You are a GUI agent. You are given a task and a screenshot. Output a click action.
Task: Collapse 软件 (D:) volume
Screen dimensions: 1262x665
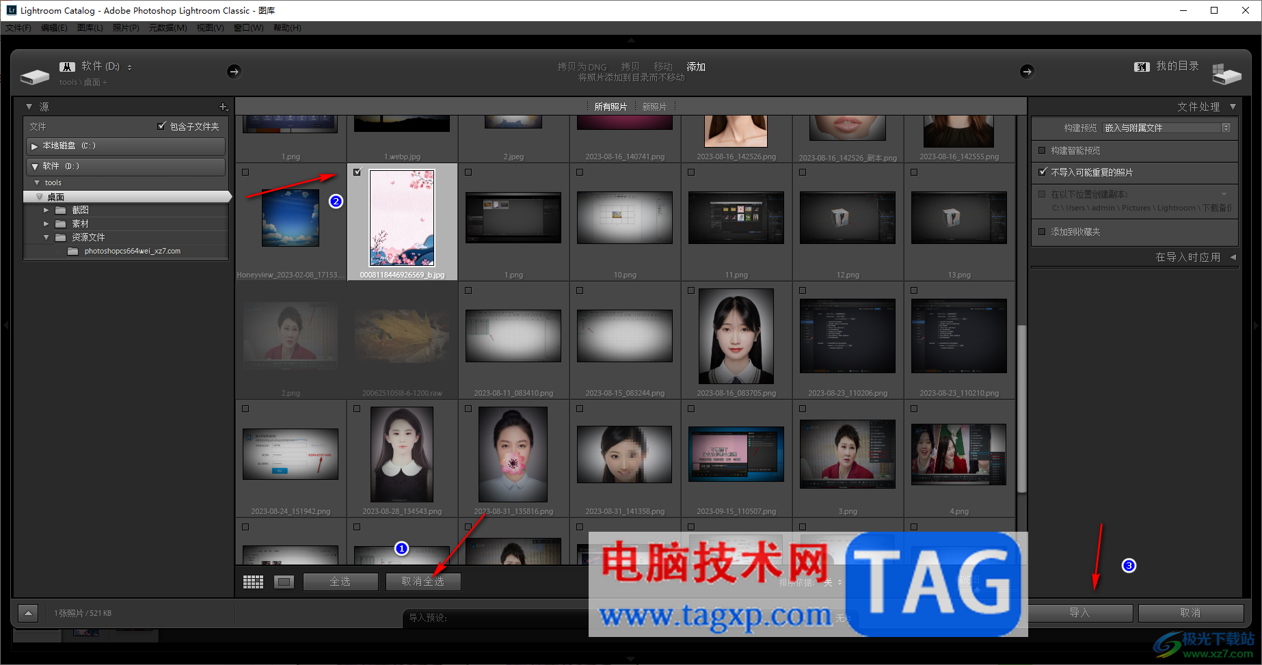point(34,167)
